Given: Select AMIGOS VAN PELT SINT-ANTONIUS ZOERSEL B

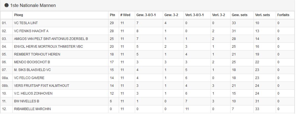Looking at the screenshot, I should [51, 39].
